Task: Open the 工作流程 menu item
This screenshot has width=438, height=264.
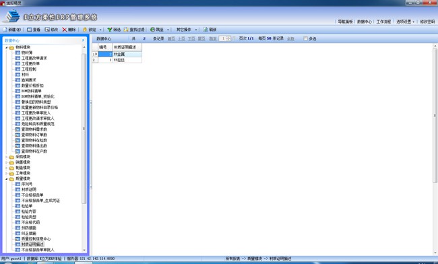Action: click(x=383, y=22)
